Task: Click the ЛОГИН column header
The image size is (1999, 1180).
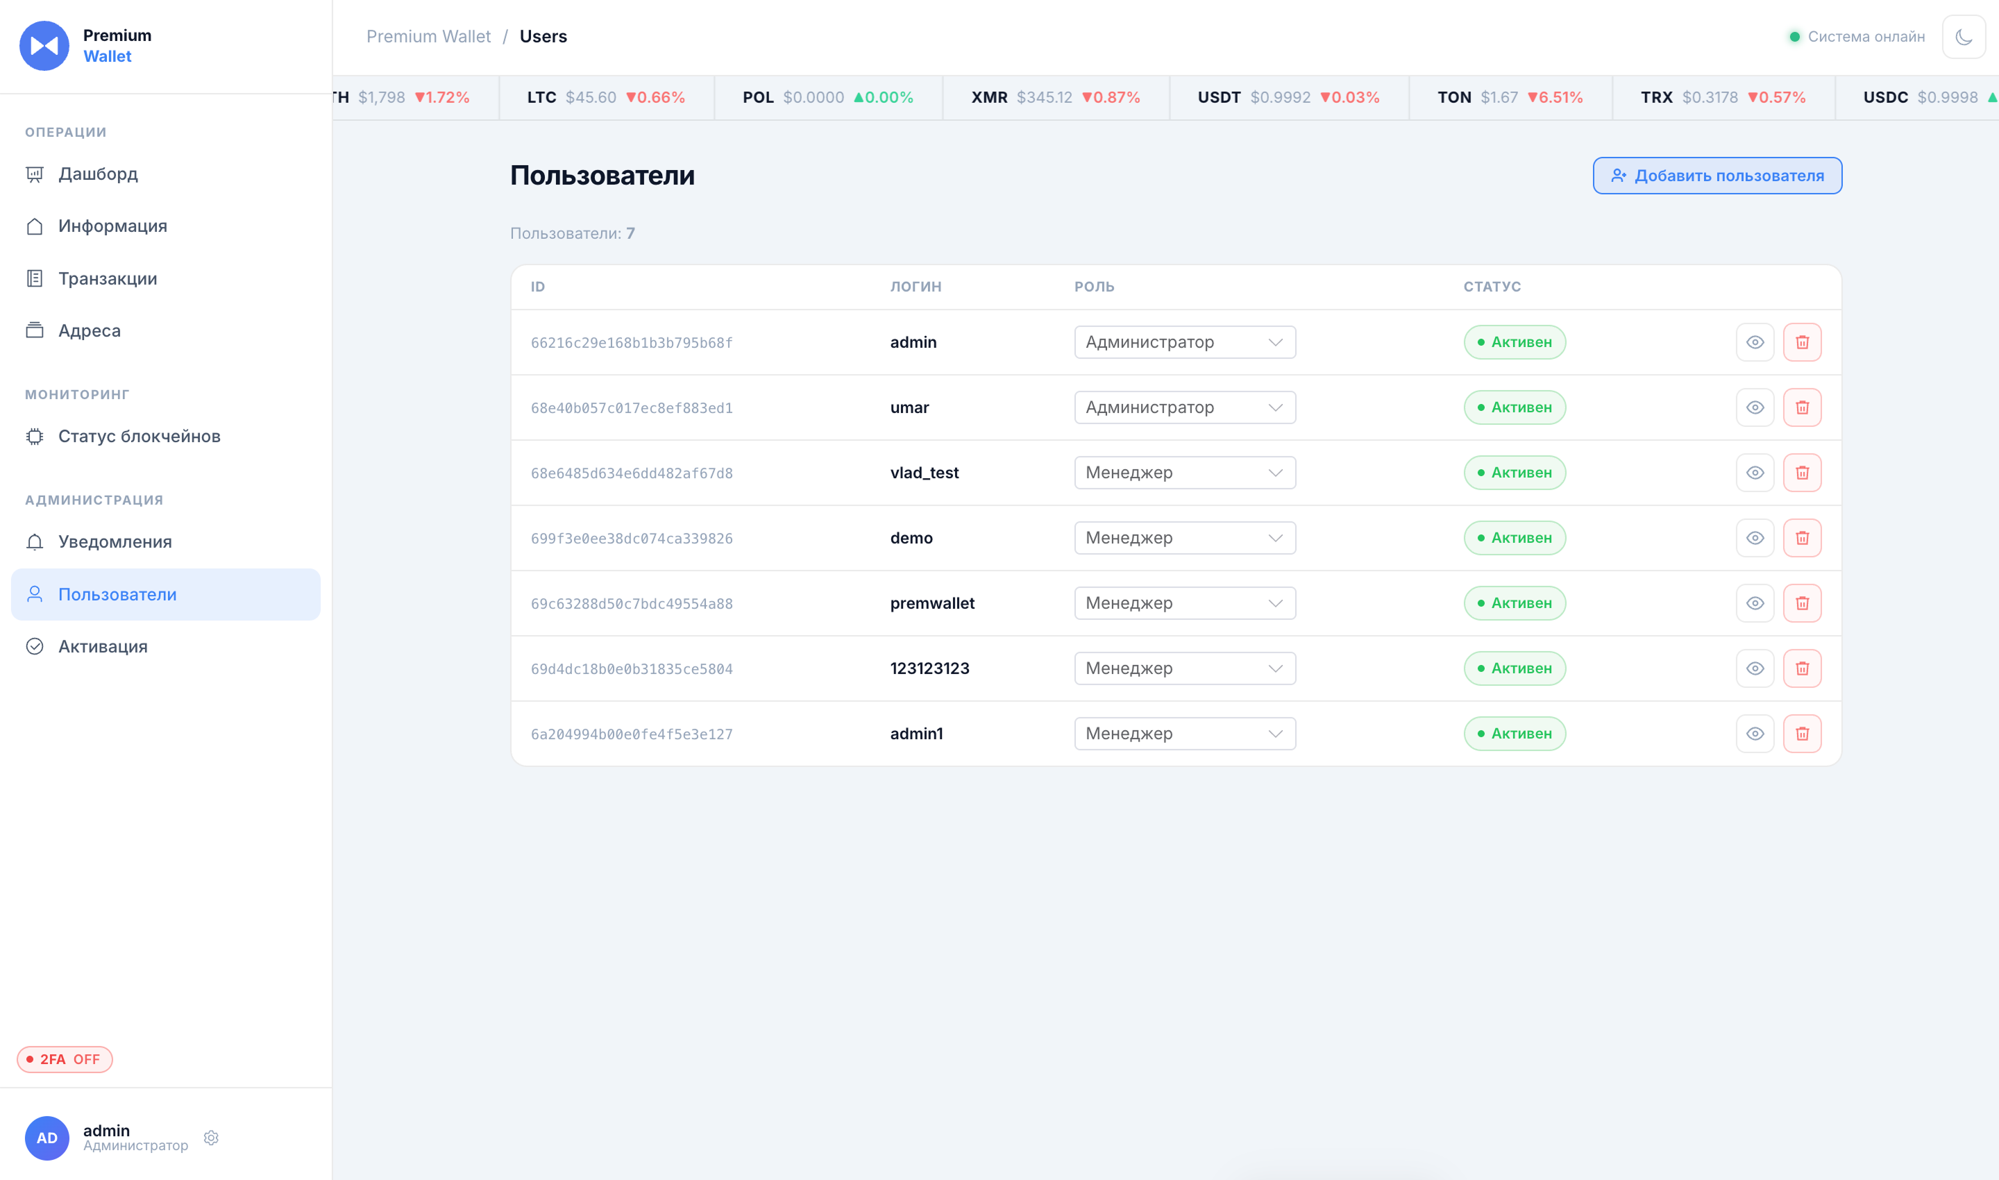Action: point(916,287)
